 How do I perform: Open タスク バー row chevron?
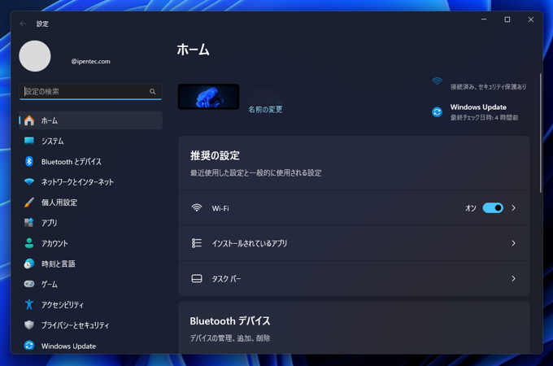point(513,278)
